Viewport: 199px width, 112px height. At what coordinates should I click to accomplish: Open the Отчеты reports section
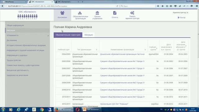pyautogui.click(x=115, y=15)
